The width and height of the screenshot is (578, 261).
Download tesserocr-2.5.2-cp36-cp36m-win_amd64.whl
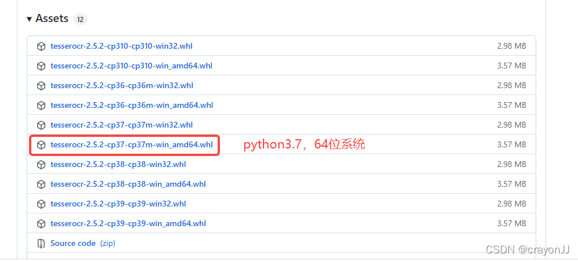coord(132,106)
